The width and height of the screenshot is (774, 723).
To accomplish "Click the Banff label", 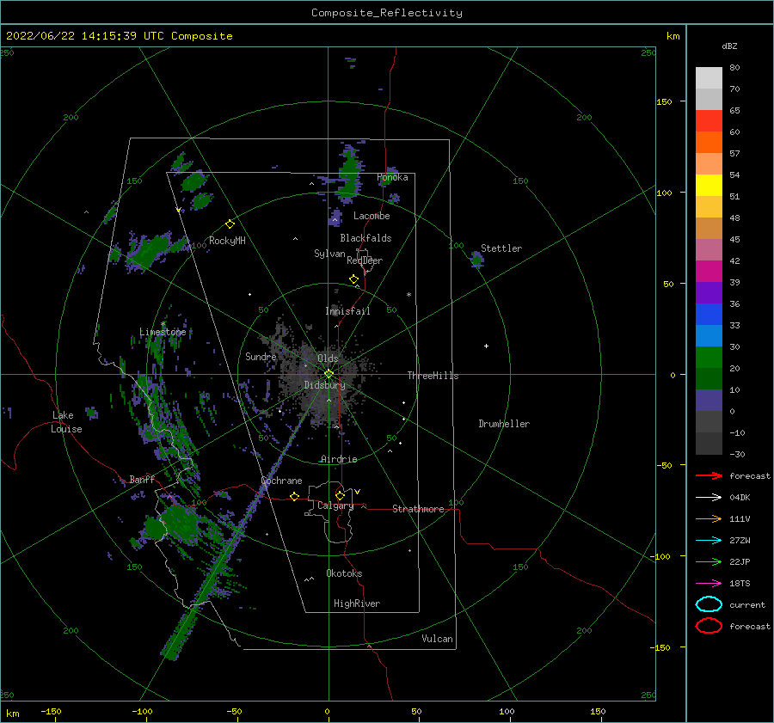I will point(142,479).
